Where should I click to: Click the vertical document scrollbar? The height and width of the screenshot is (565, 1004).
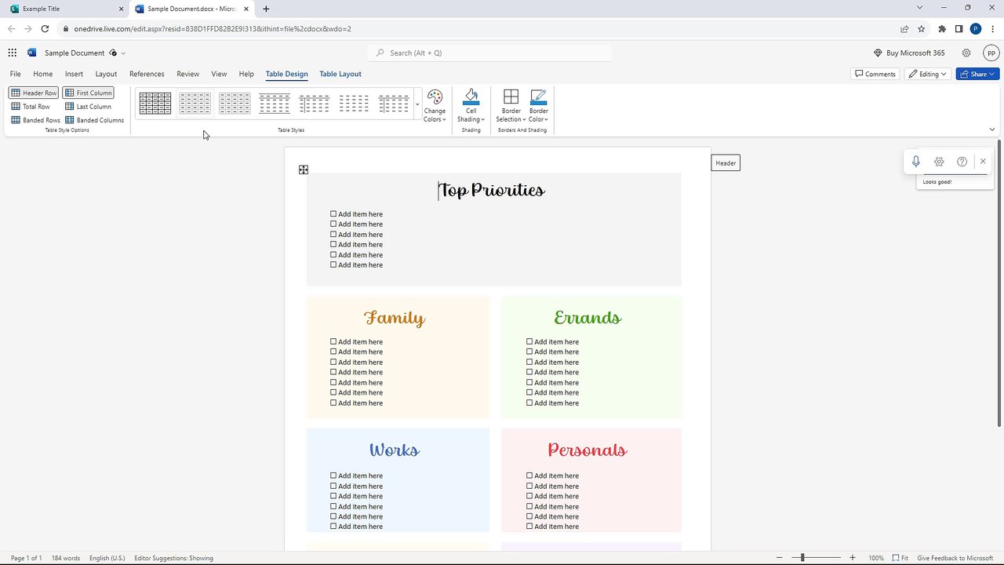tap(999, 284)
